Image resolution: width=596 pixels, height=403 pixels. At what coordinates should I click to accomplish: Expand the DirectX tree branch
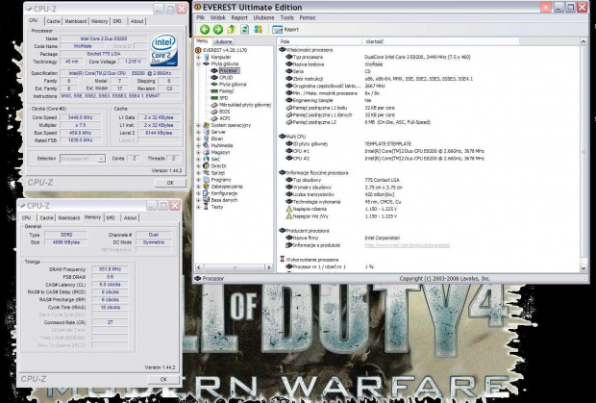tap(198, 166)
